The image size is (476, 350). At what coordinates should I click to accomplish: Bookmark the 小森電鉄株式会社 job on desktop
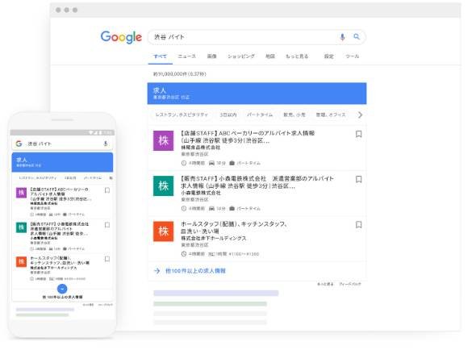coord(358,179)
